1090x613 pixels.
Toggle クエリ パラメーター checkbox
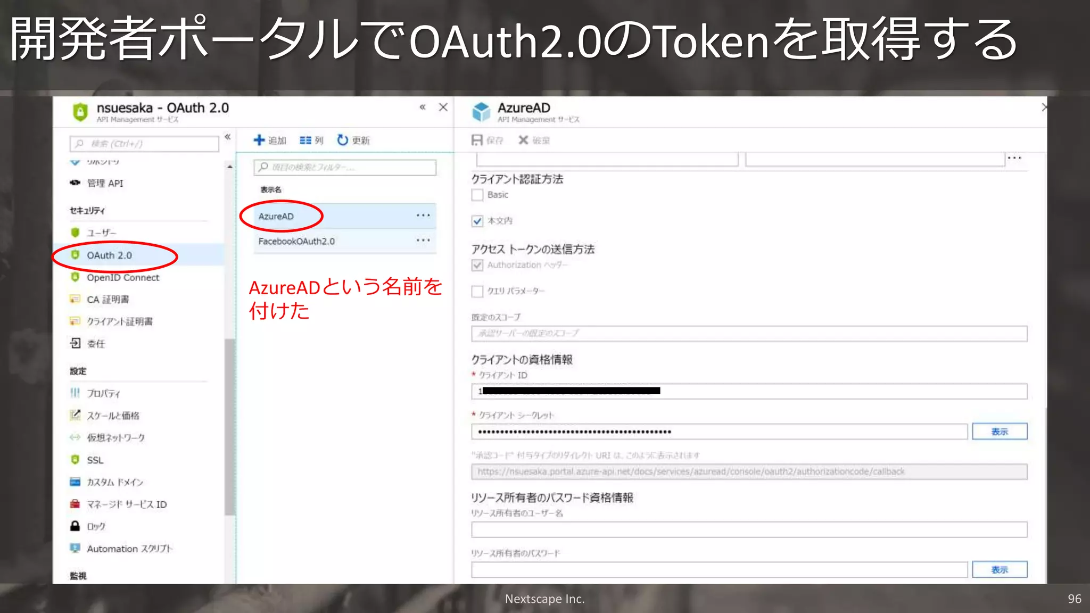click(x=477, y=291)
